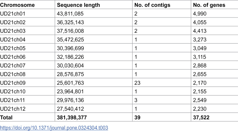
Task: Select the UD21ch12 chromosome cell
Action: pos(13,109)
